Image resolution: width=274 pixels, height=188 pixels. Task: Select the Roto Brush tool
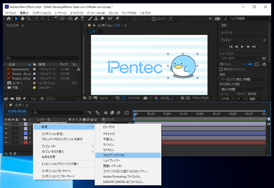[x=110, y=19]
